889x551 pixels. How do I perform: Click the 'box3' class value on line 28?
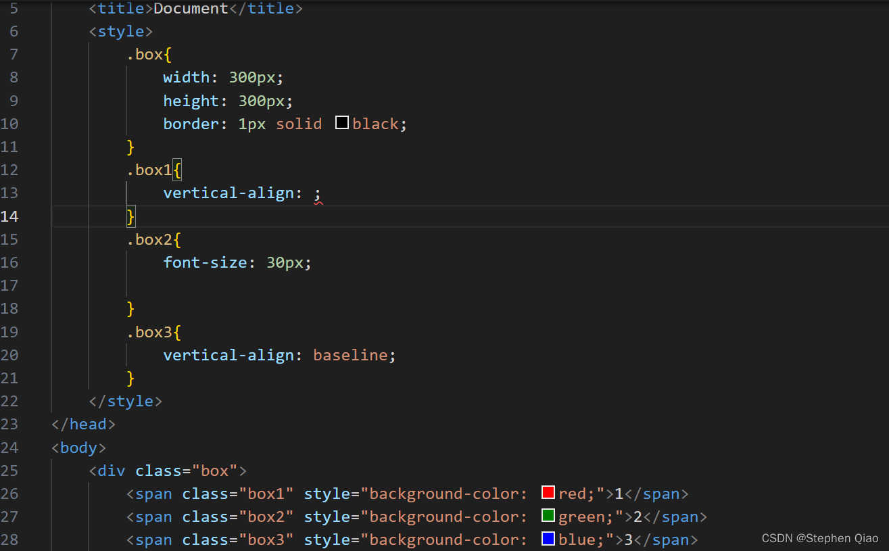pos(266,540)
